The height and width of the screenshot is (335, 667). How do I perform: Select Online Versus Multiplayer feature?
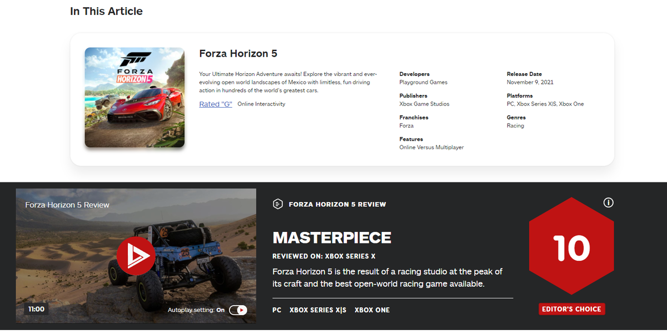click(x=431, y=148)
